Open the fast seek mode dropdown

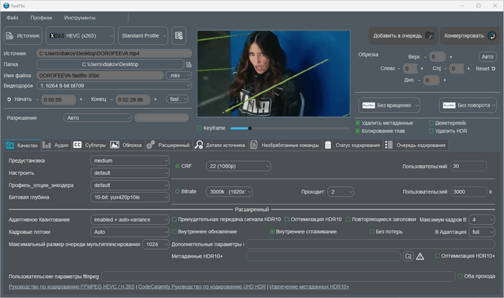(177, 99)
